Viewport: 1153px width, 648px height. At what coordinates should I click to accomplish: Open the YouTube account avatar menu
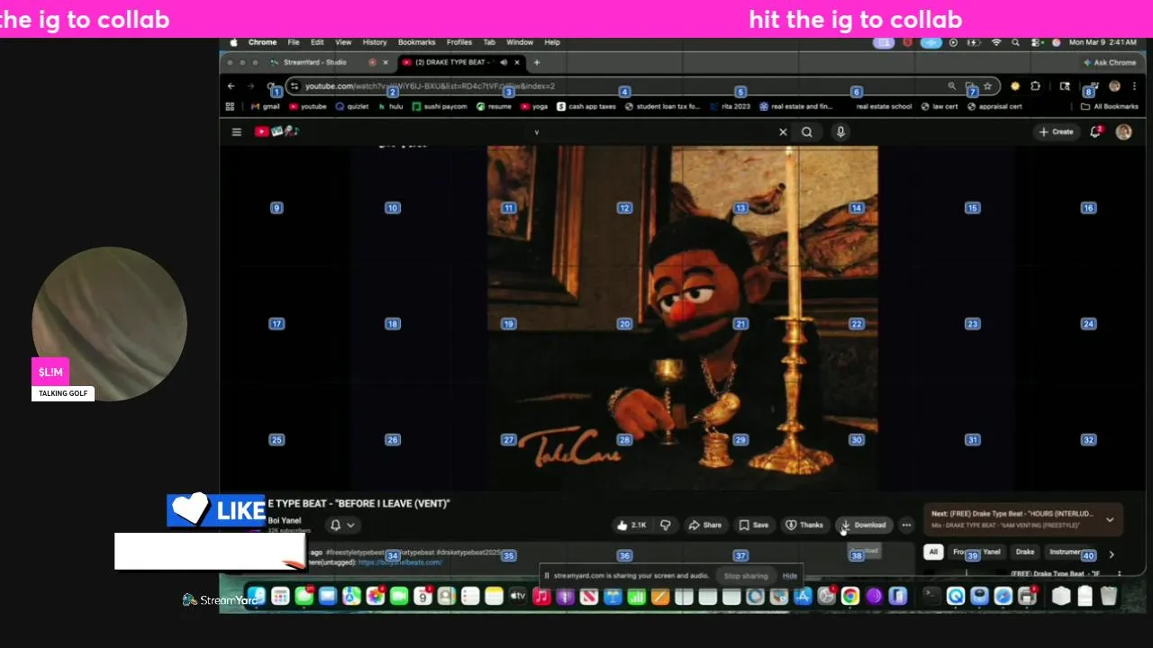1123,131
